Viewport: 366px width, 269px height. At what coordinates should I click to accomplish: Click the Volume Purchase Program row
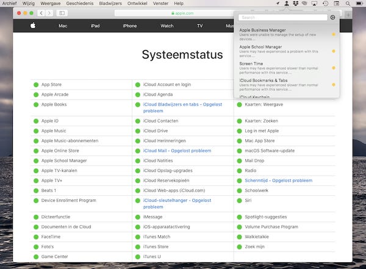tap(284, 227)
